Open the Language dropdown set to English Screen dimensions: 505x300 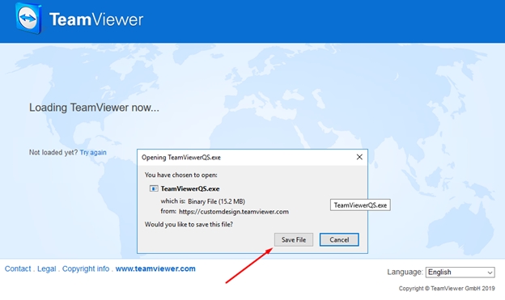tap(460, 273)
